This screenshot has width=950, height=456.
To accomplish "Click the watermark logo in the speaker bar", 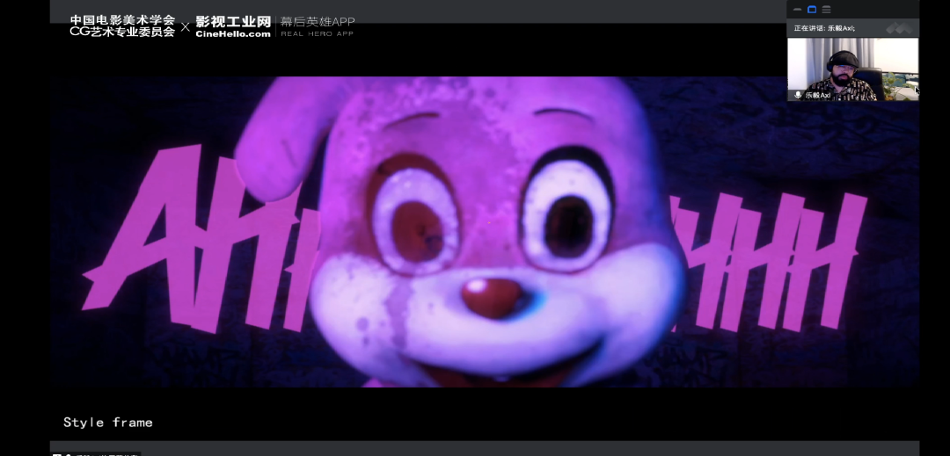I will (898, 28).
